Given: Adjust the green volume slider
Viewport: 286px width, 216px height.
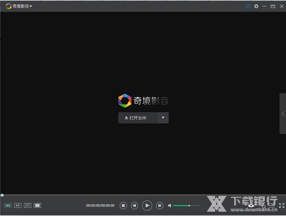Looking at the screenshot, I should [187, 205].
